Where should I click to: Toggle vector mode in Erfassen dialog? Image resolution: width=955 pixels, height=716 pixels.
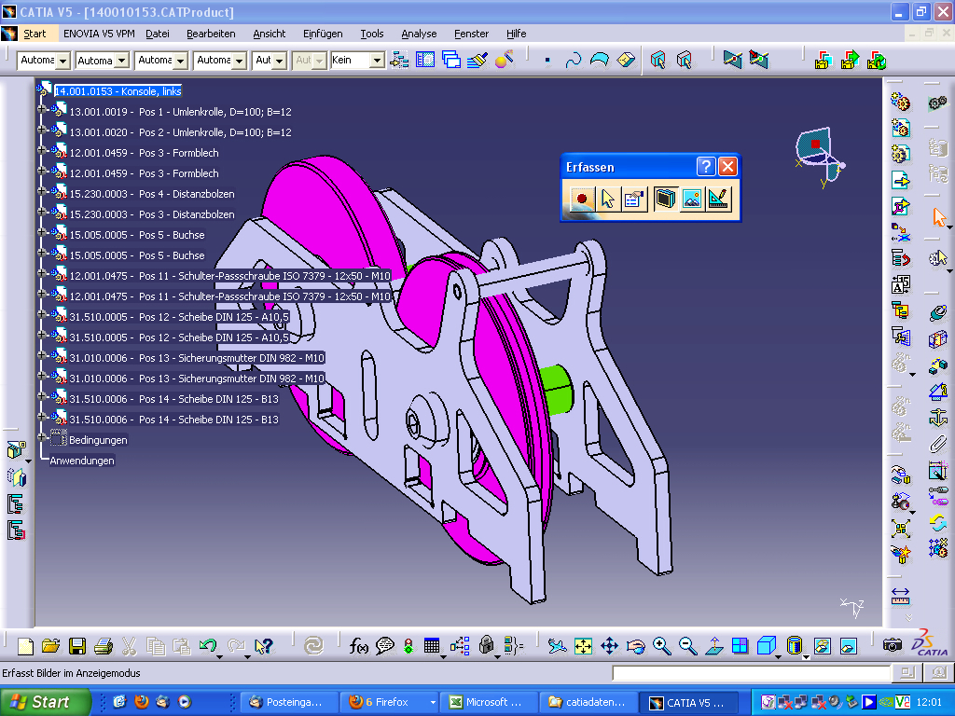[x=718, y=200]
